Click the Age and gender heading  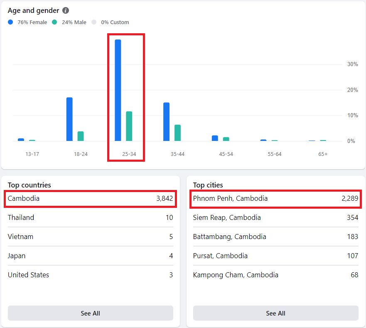33,10
